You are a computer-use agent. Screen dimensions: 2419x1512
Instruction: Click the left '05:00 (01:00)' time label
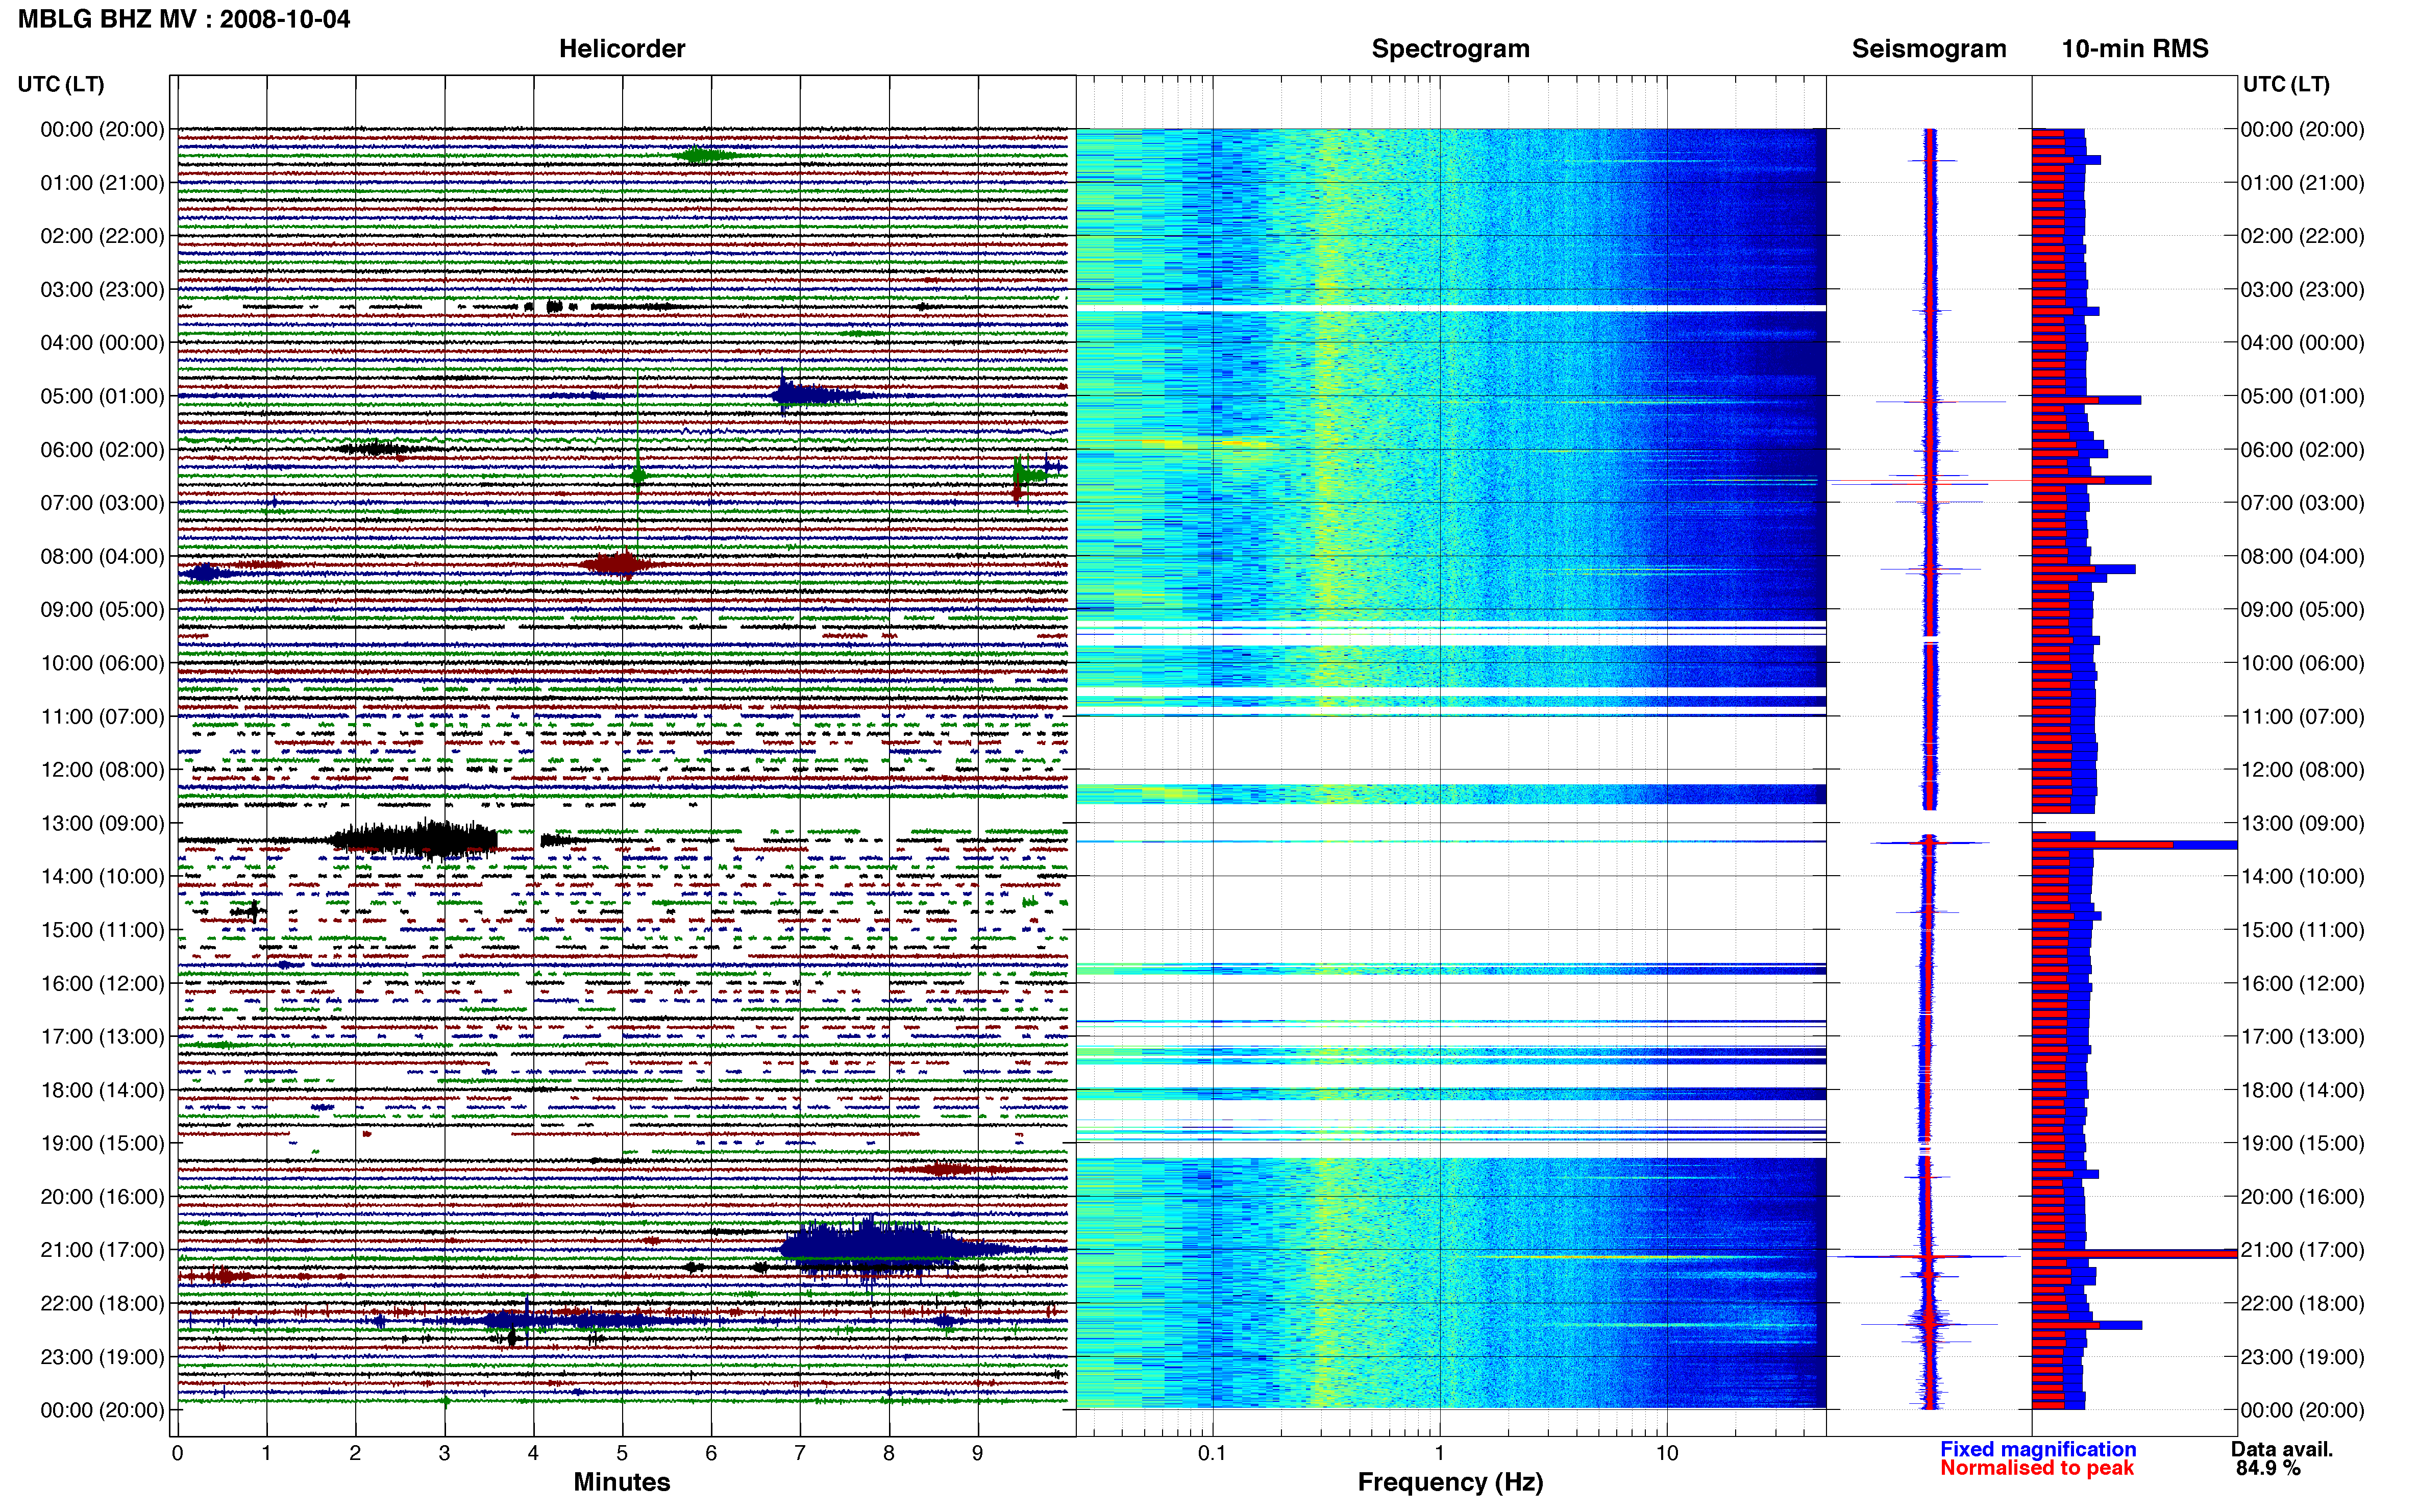click(x=102, y=396)
